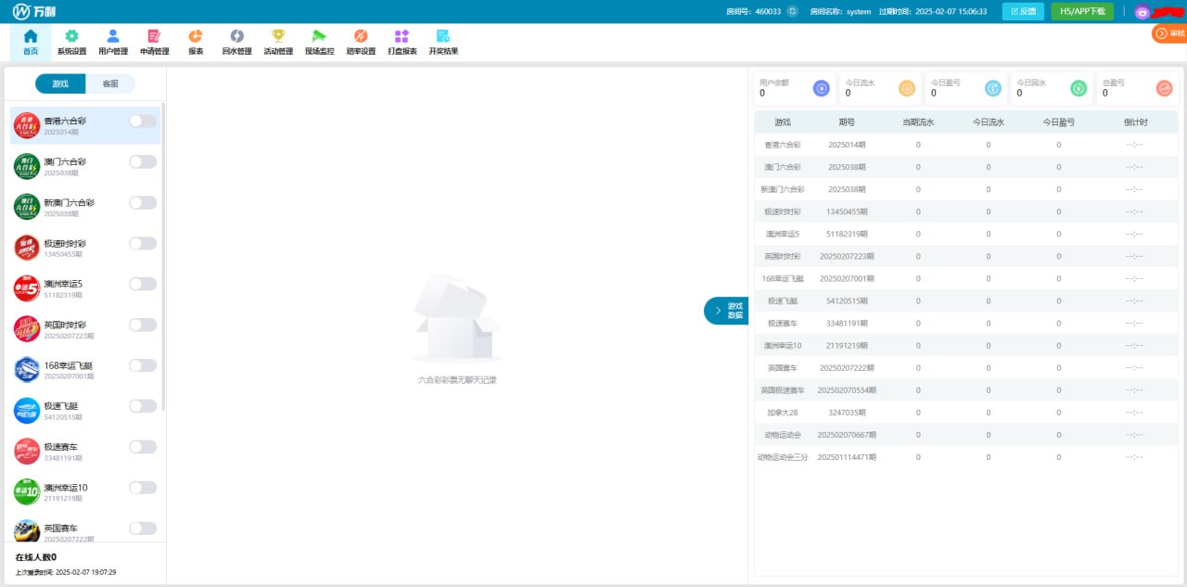
Task: Select 极速飞艇 in the game list
Action: tap(85, 411)
